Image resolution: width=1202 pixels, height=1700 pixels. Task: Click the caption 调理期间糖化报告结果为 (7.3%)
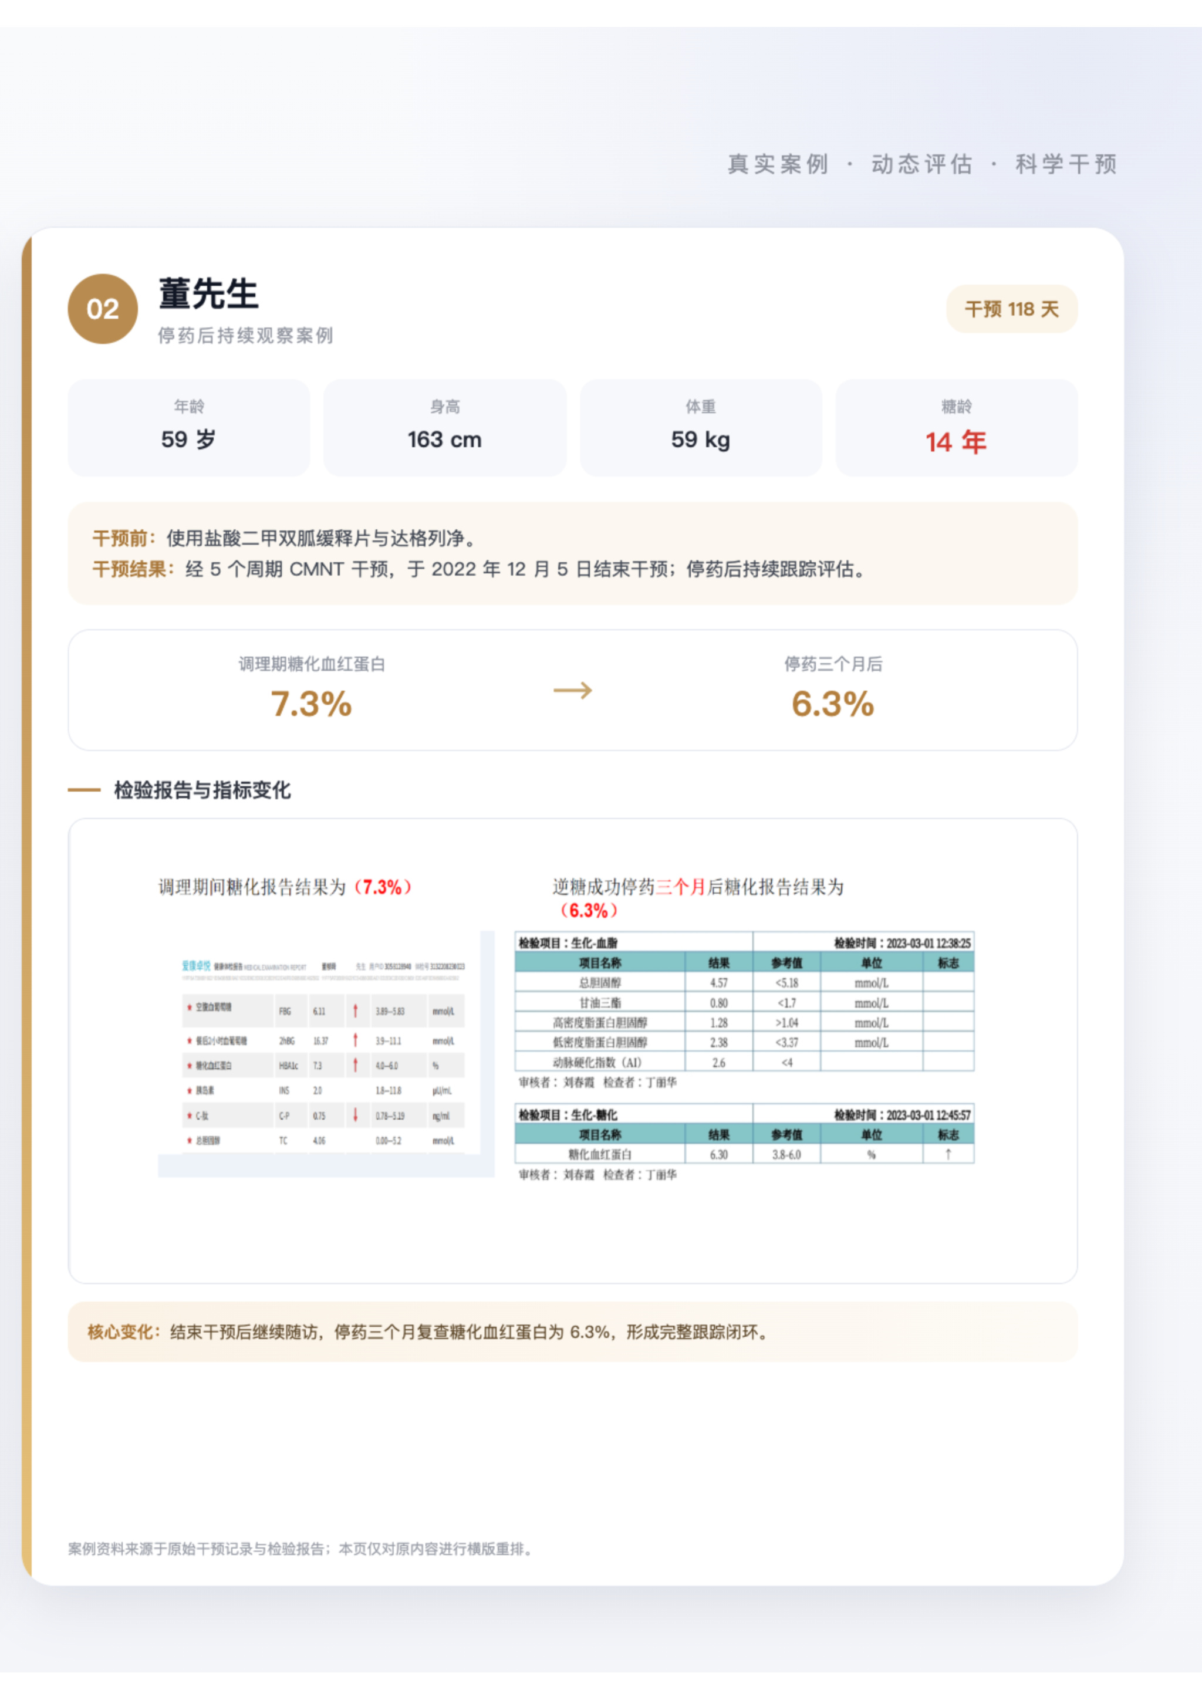click(285, 887)
